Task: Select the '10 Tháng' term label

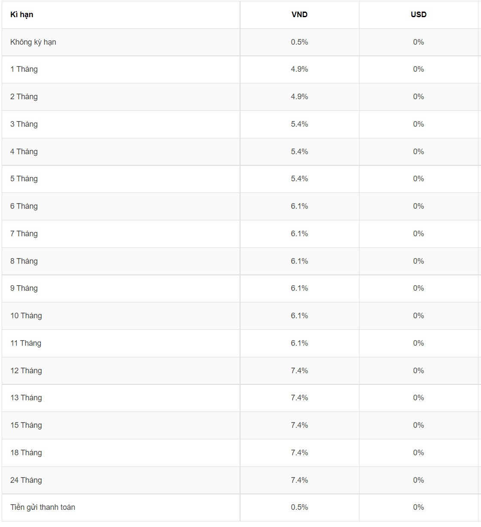Action: tap(26, 316)
